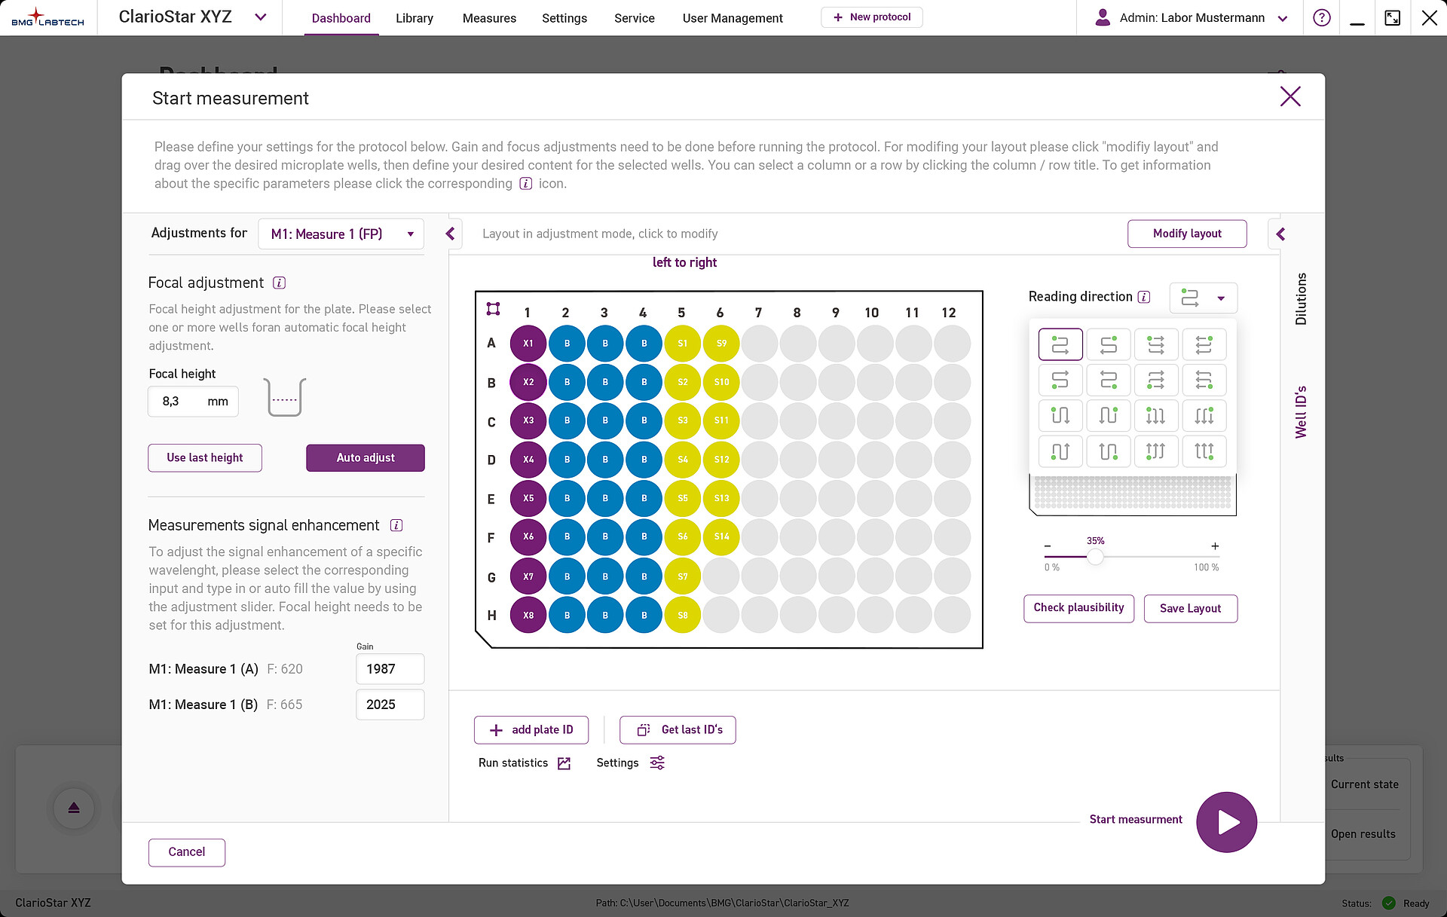
Task: Open the User Management tab
Action: (x=733, y=18)
